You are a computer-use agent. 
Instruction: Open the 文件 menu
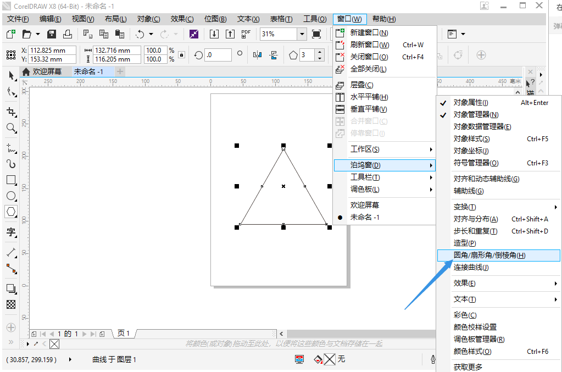[x=18, y=19]
